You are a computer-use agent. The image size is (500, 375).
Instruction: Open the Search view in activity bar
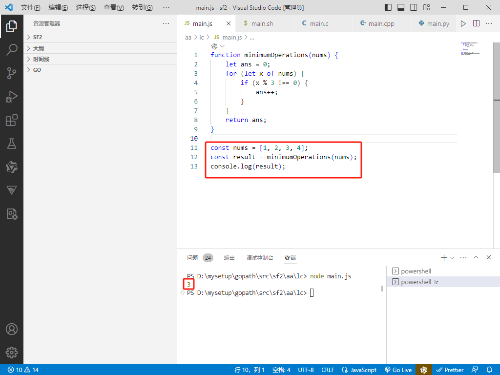[x=12, y=49]
